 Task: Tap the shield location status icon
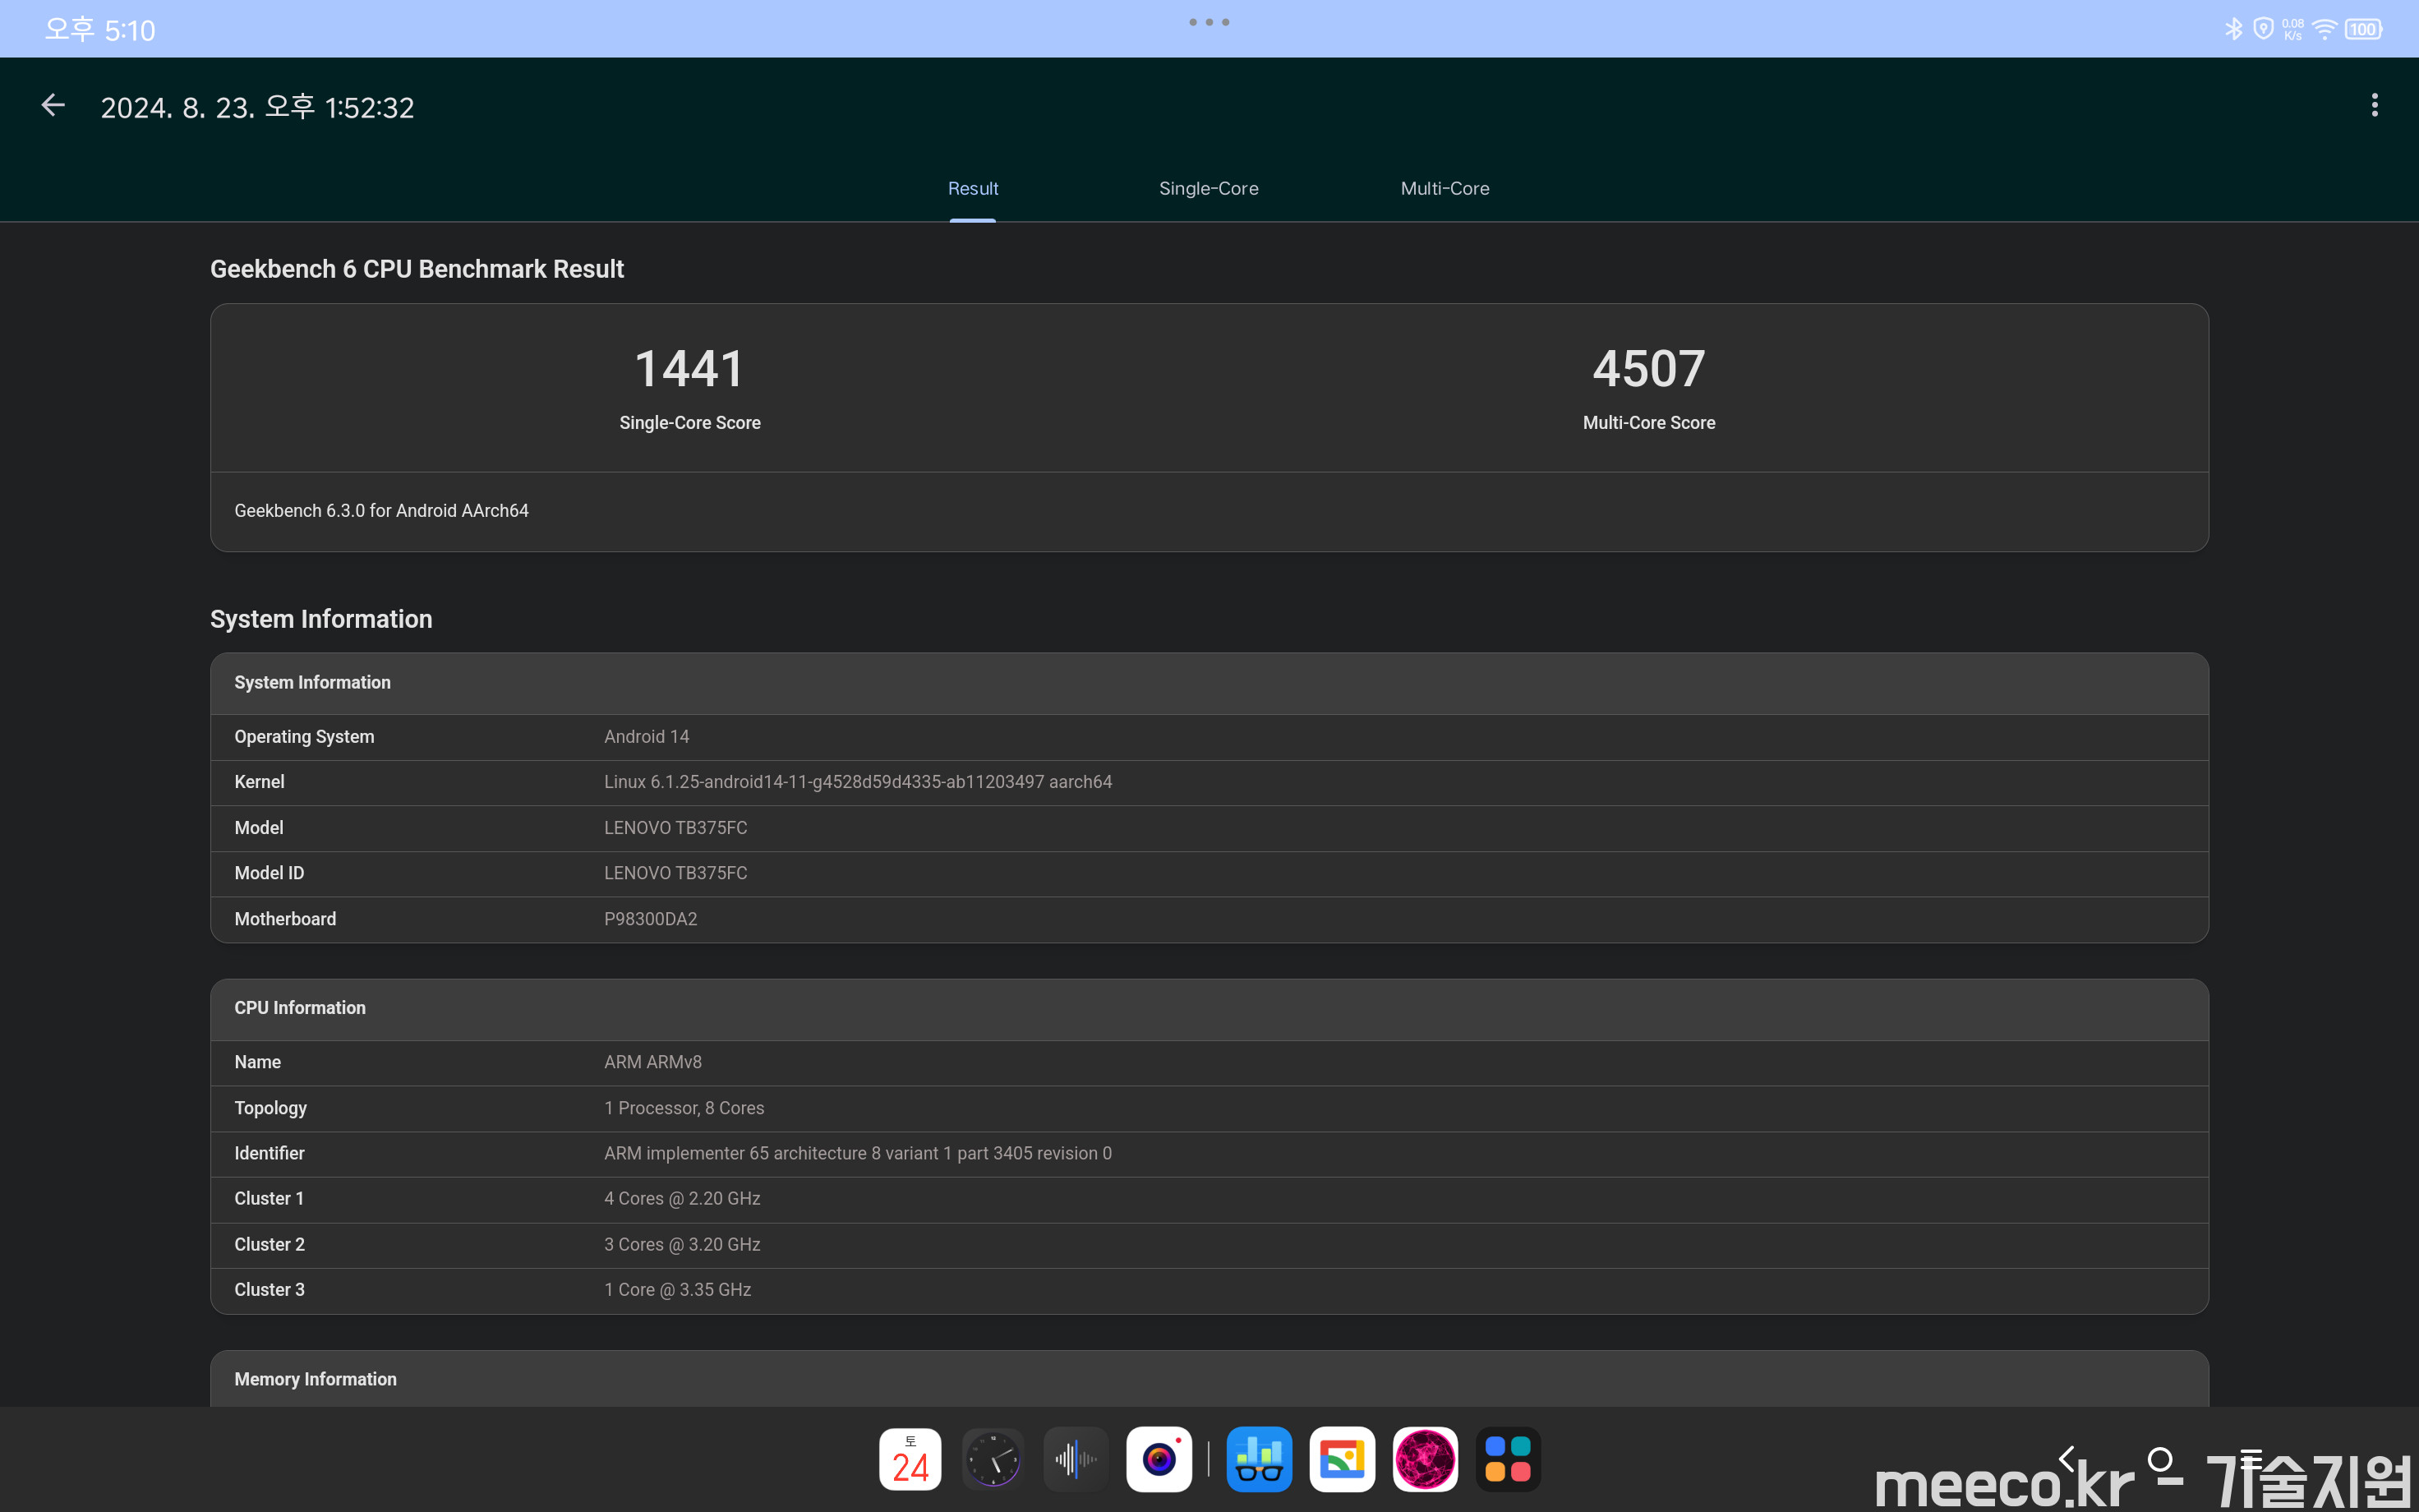click(2263, 29)
